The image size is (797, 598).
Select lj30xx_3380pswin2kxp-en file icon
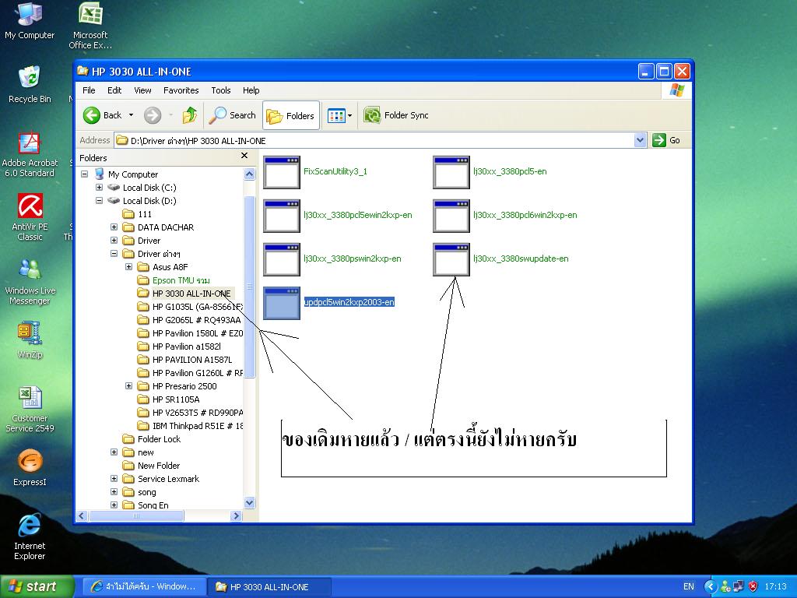[282, 260]
